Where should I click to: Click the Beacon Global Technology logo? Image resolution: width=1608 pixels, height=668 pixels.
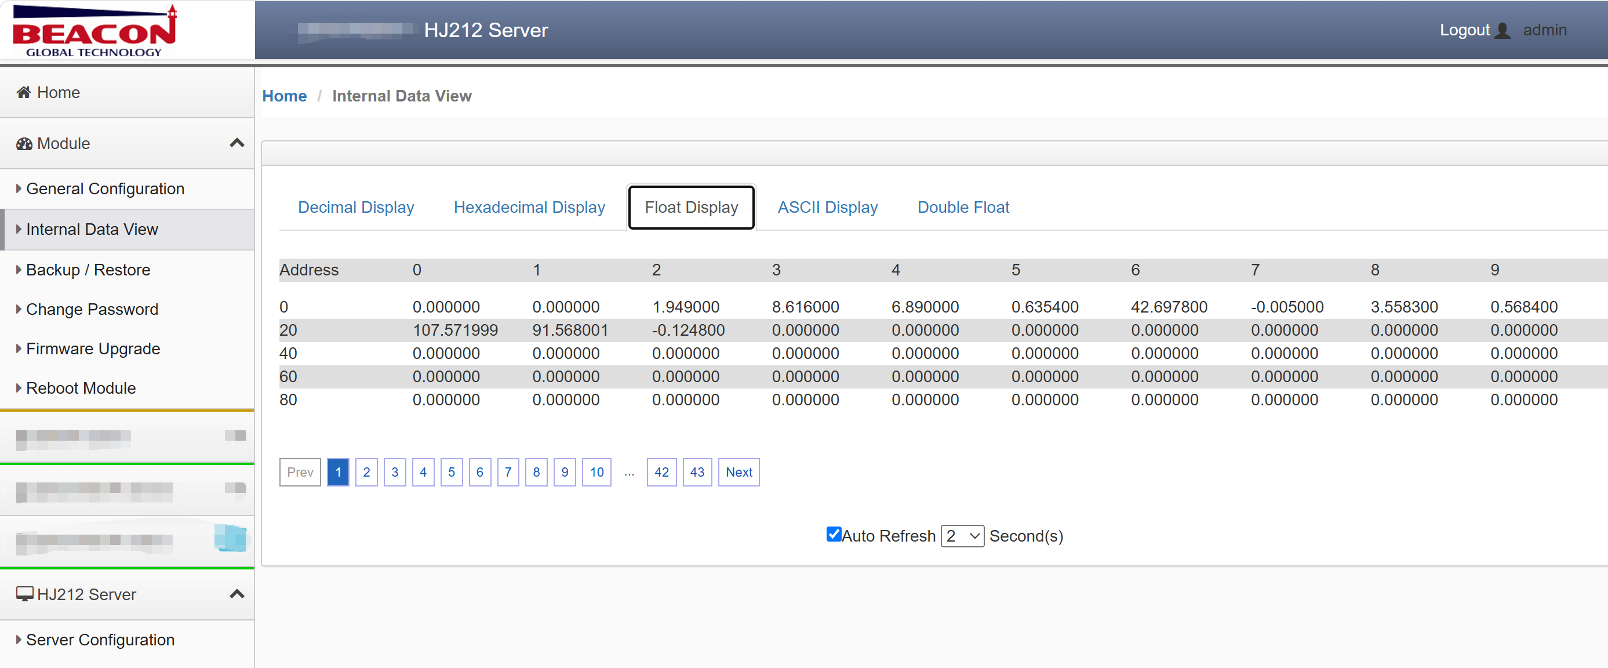95,31
